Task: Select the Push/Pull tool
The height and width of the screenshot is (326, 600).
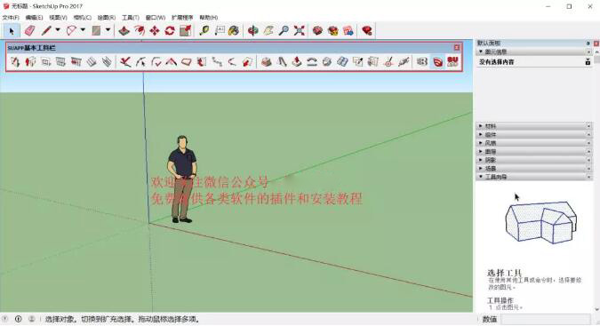Action: 124,30
